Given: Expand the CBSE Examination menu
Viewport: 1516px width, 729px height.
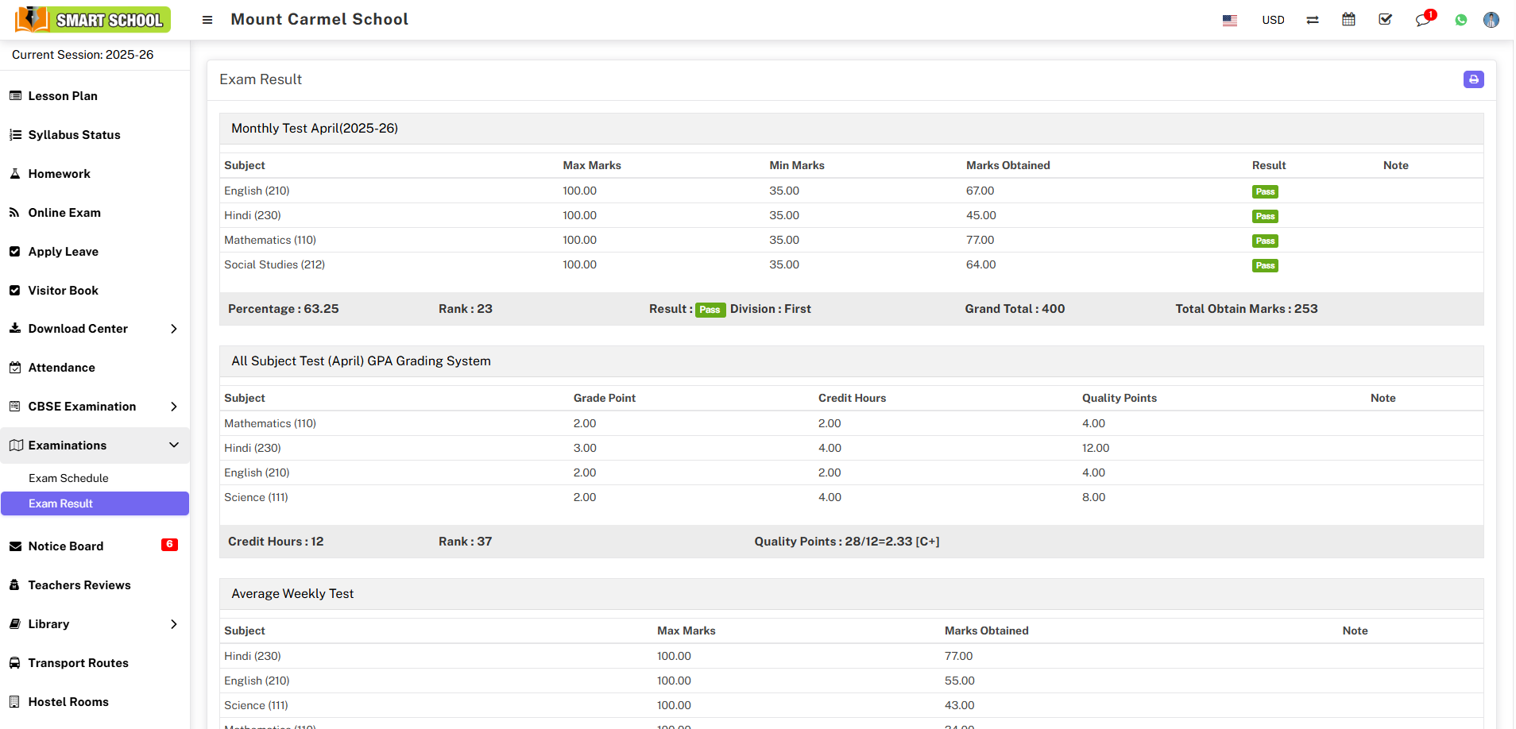Looking at the screenshot, I should (x=95, y=407).
